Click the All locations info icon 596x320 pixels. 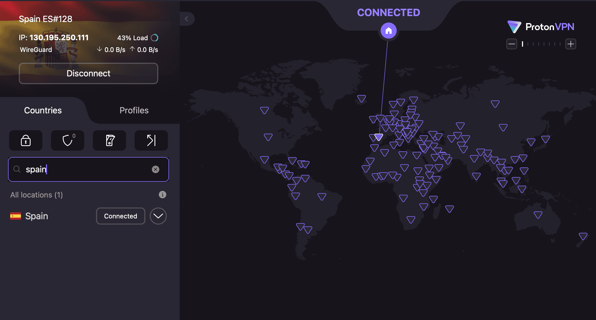[163, 195]
